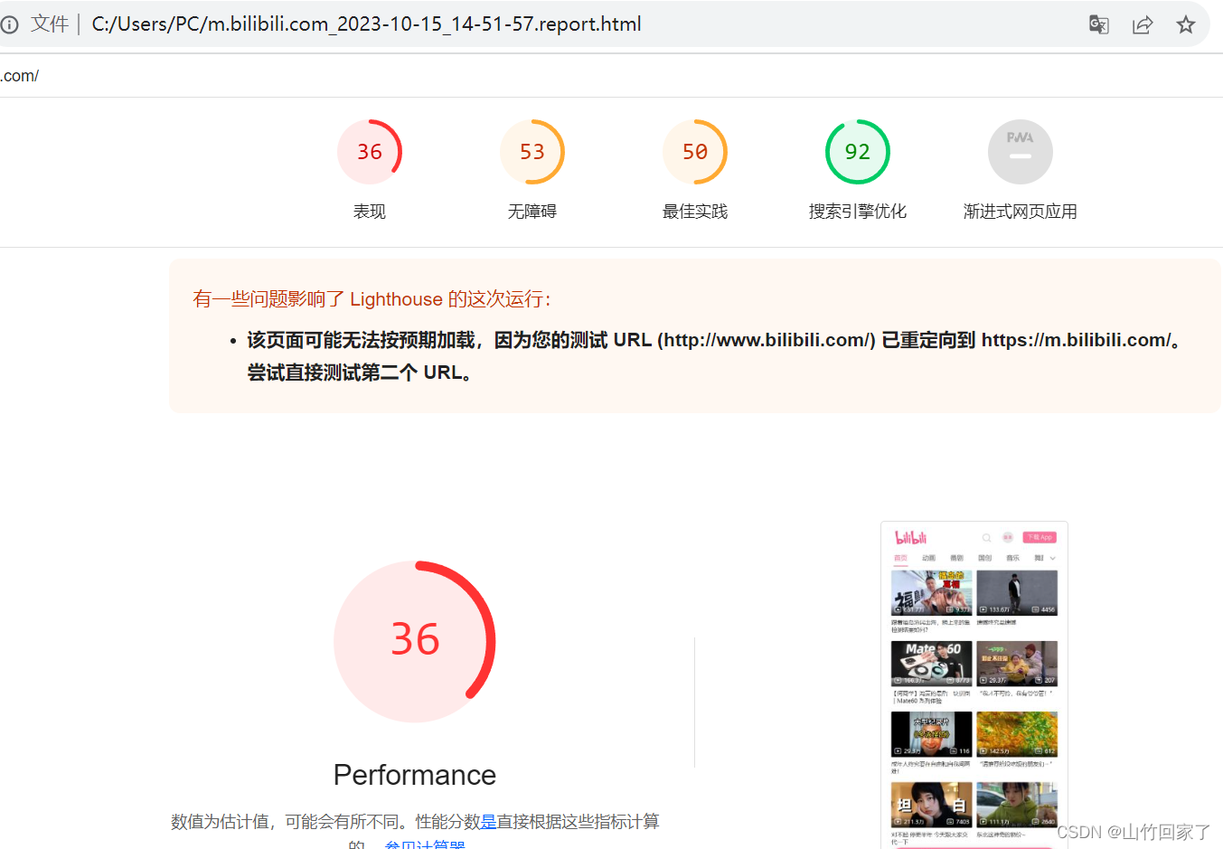Open the Google Translate page icon

point(1099,24)
